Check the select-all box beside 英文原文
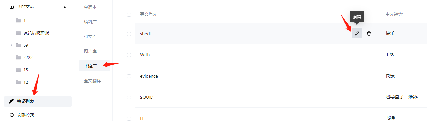 coord(129,14)
